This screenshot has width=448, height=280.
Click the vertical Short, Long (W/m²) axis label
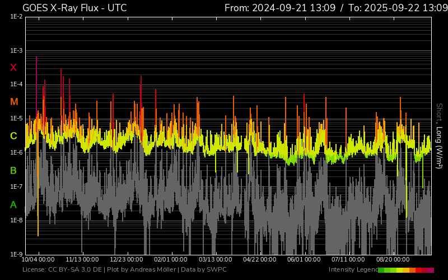(440, 136)
